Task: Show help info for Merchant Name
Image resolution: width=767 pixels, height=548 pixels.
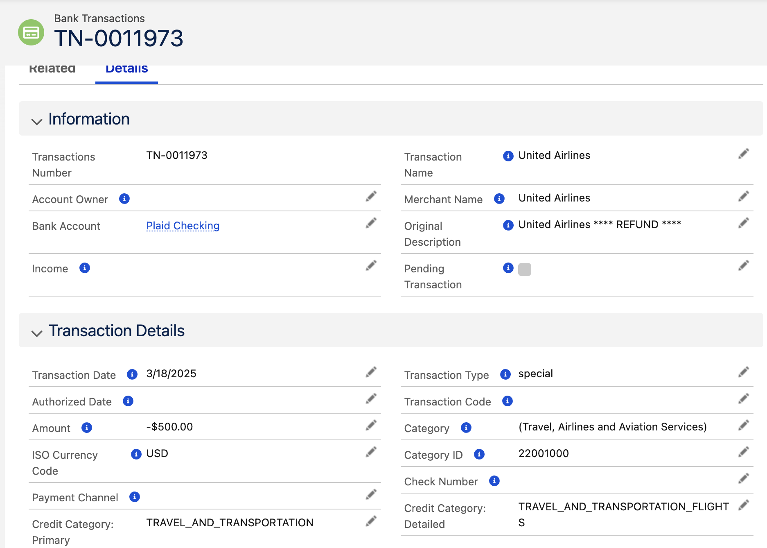Action: (499, 199)
